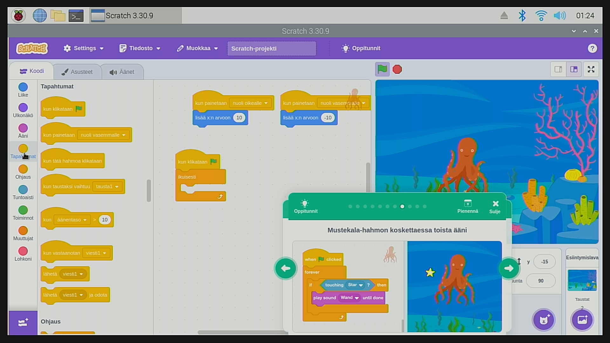Open the Bluetooth tray menu
The height and width of the screenshot is (343, 610).
click(522, 16)
